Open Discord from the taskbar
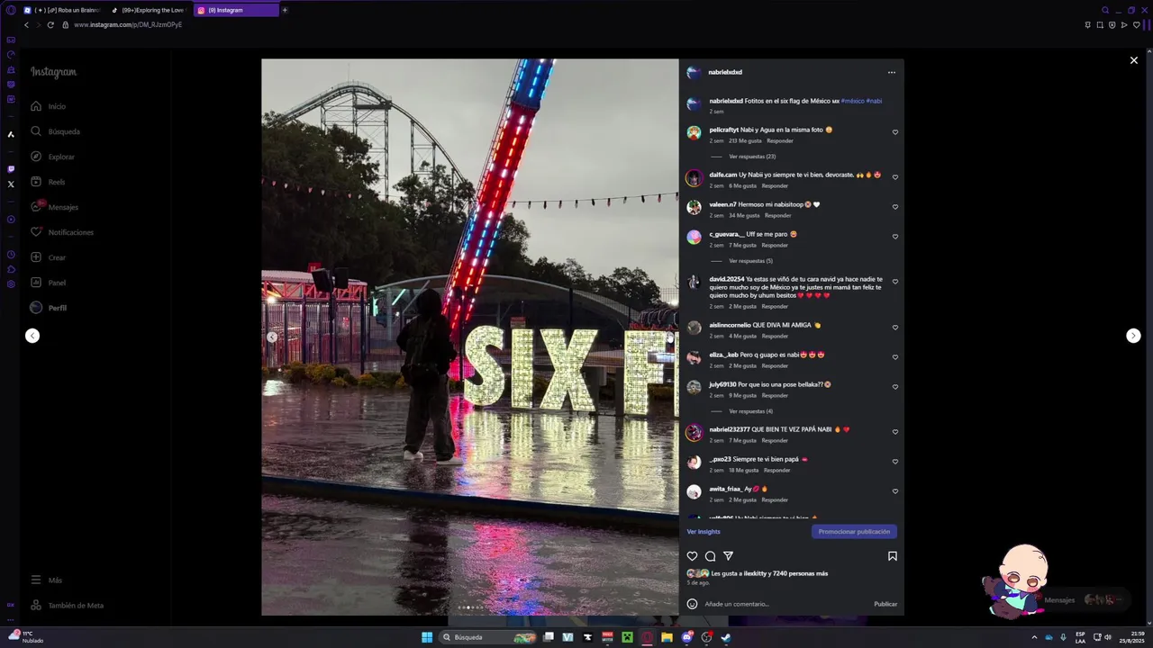Viewport: 1153px width, 648px height. click(686, 637)
